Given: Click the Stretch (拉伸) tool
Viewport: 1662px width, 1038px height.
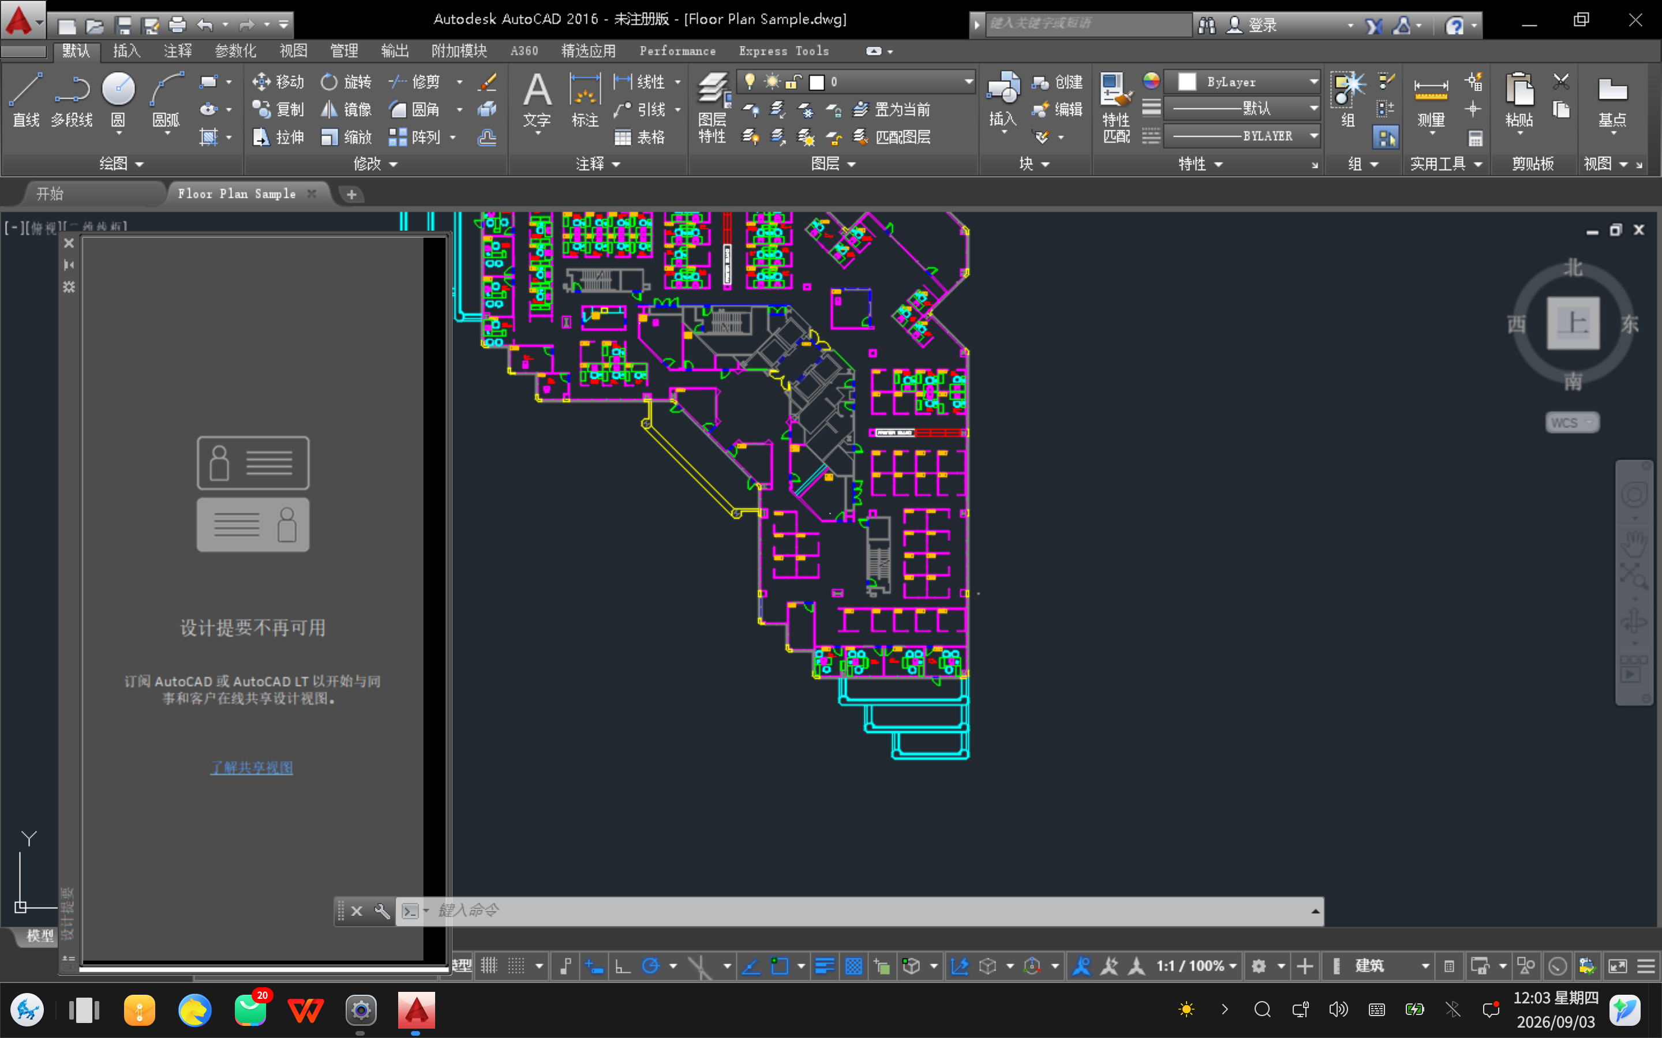Looking at the screenshot, I should coord(278,137).
